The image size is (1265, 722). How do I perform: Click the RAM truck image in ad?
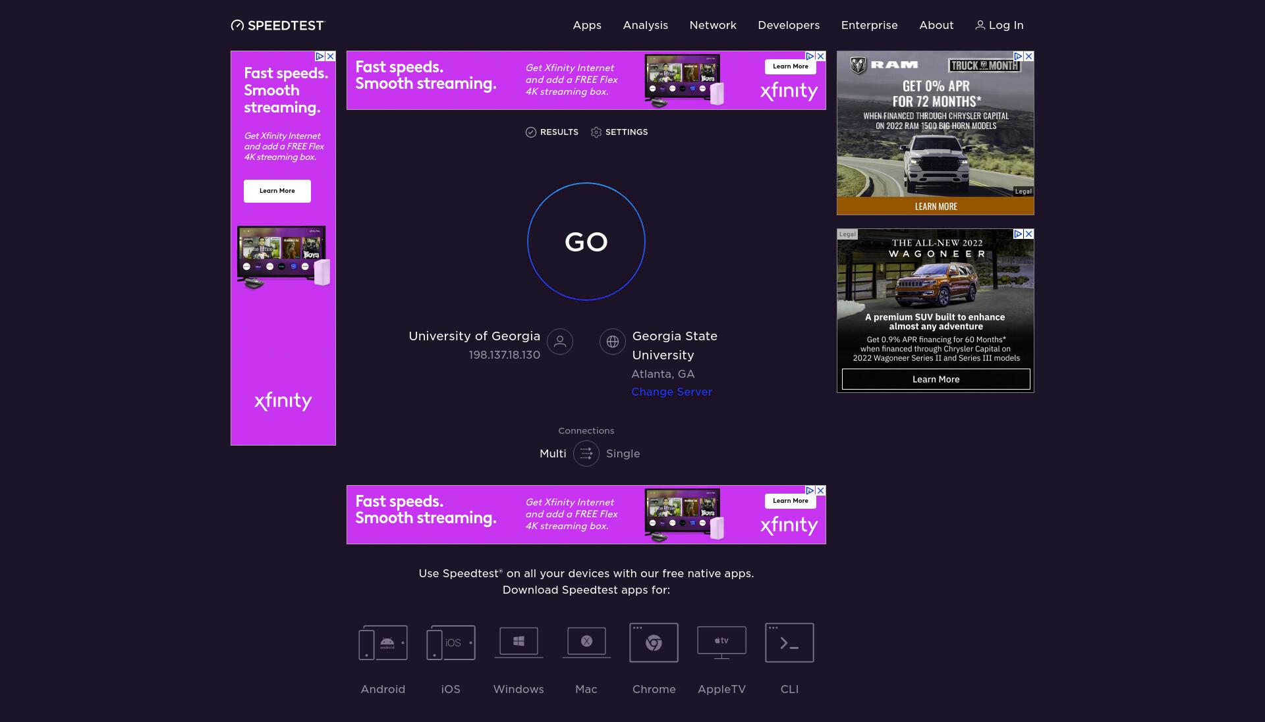click(x=936, y=163)
